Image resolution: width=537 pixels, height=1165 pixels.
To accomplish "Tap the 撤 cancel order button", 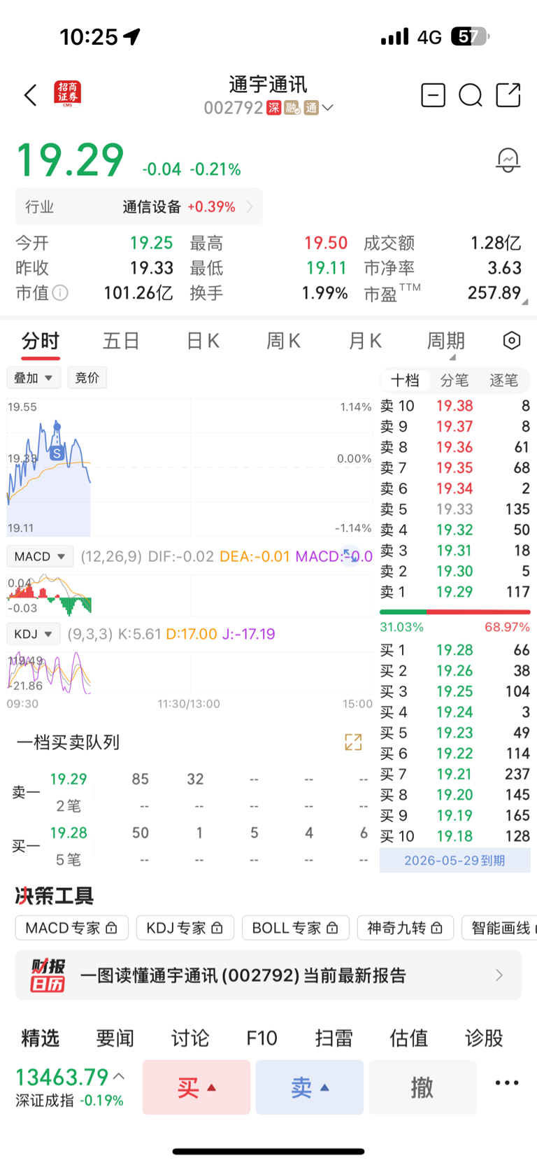I will tap(422, 1087).
